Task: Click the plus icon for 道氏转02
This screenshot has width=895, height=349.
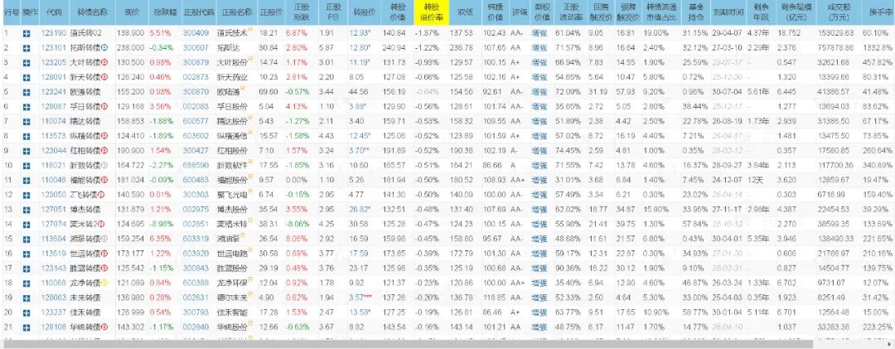Action: [x=27, y=34]
